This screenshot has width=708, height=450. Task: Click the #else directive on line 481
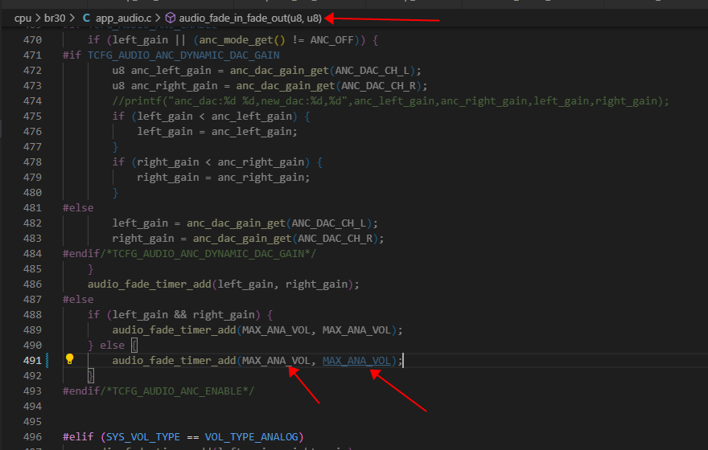pos(78,208)
